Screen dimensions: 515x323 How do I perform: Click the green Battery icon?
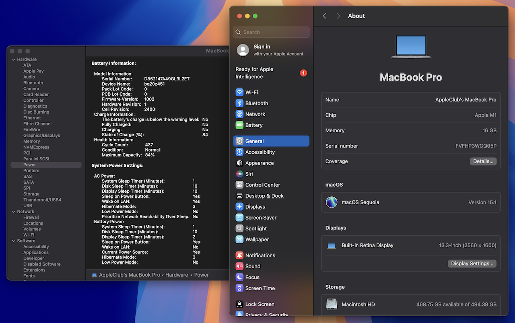[x=239, y=125]
